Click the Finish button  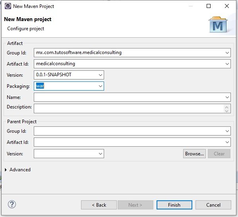tap(174, 205)
